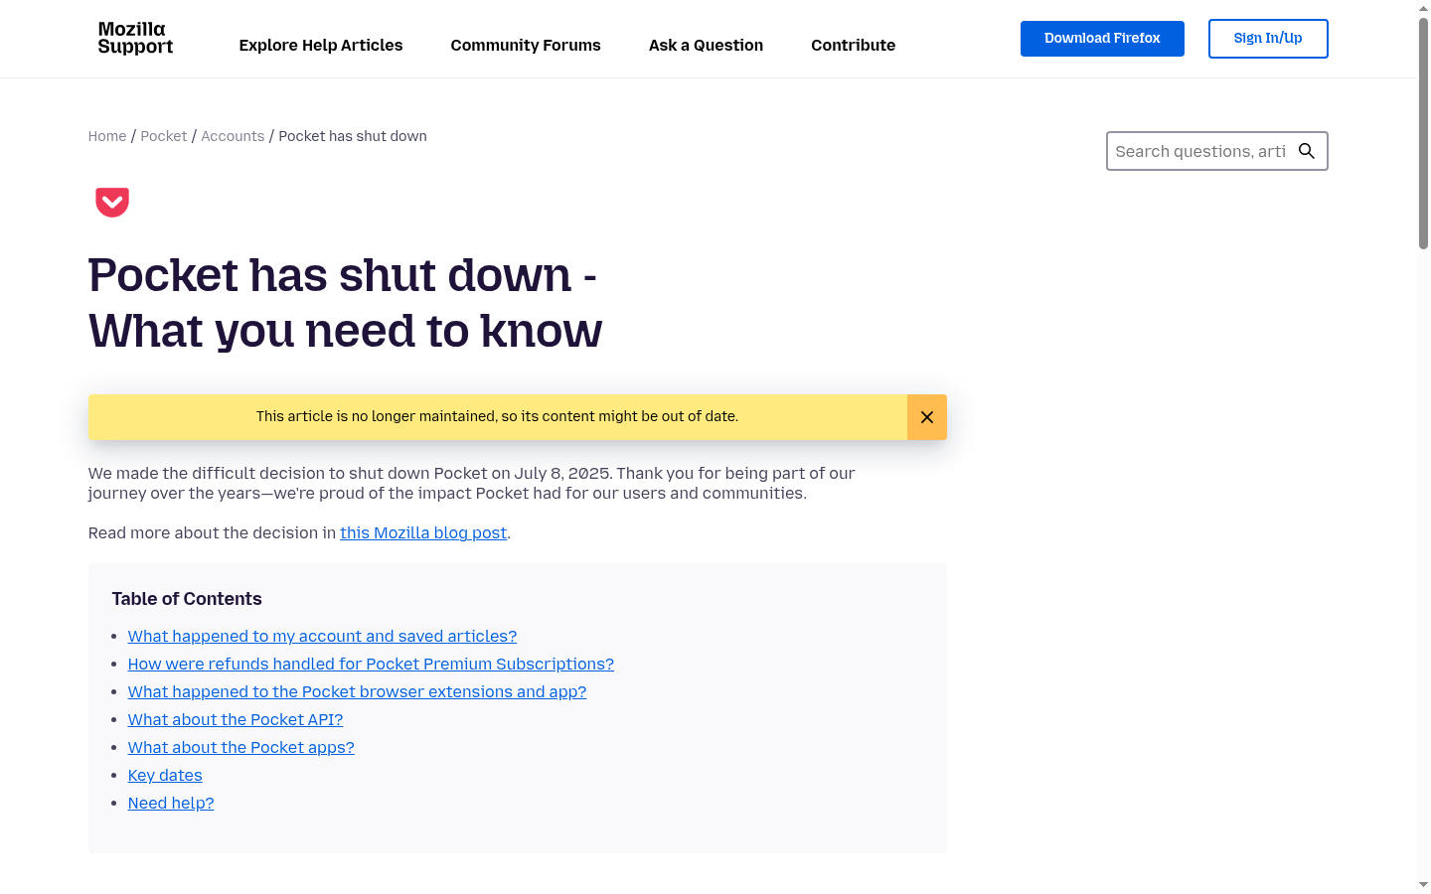Jump to Pocket Premium refunds section
This screenshot has height=894, width=1431.
371,664
